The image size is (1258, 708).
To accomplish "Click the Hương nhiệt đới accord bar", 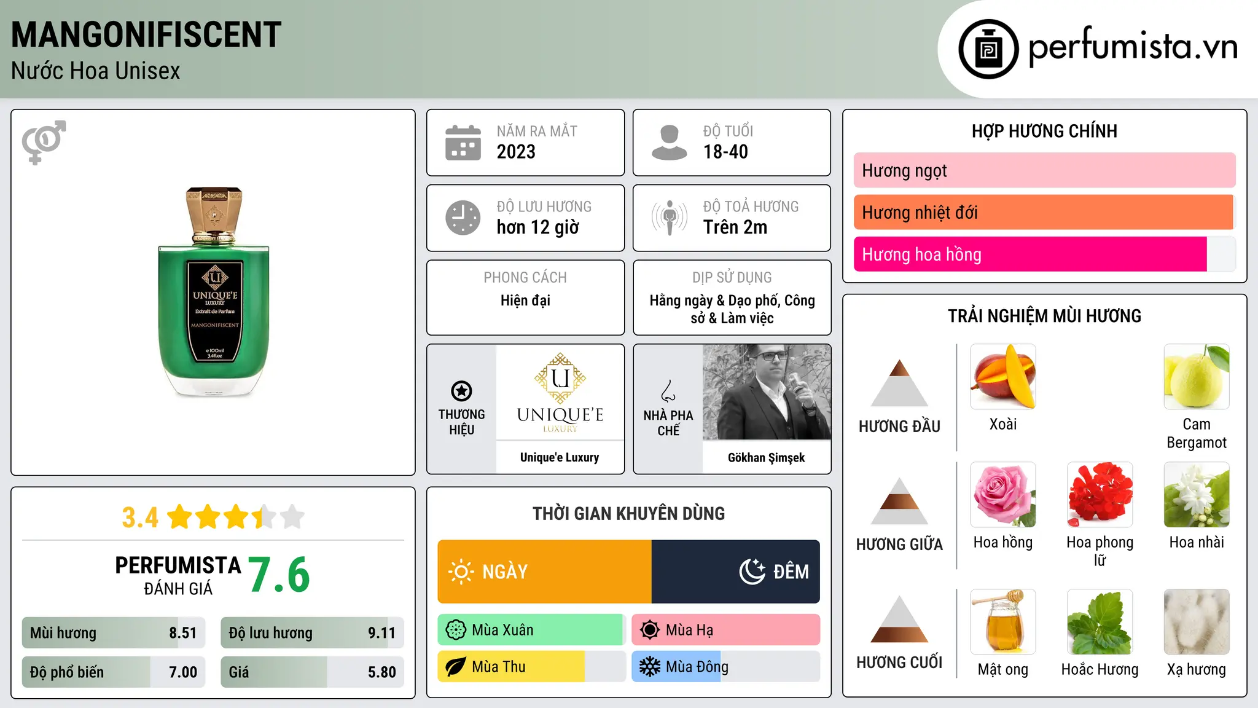I will click(1044, 212).
